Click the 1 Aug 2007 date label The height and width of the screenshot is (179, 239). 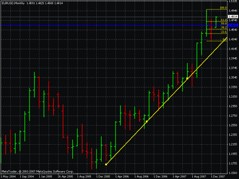(199, 177)
